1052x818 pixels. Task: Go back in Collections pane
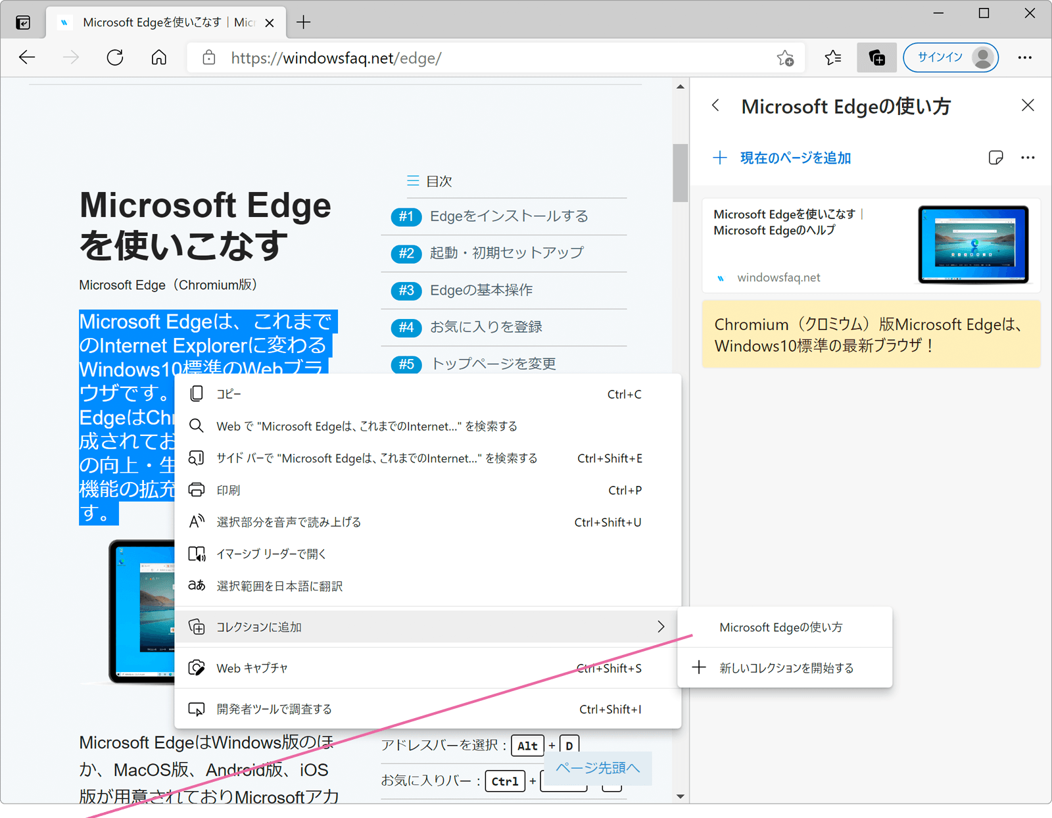click(716, 105)
